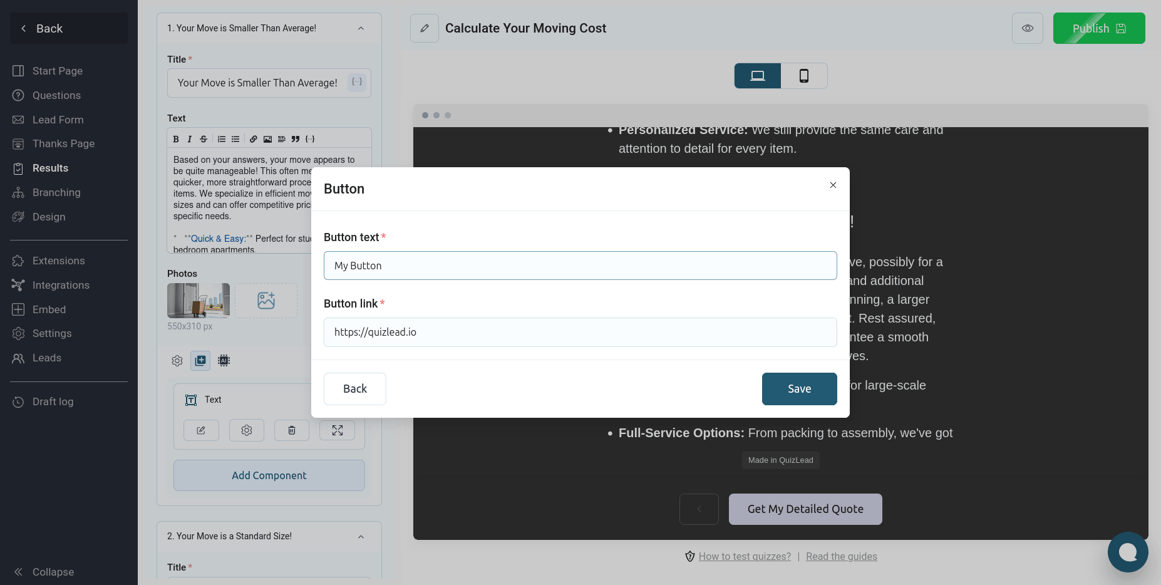The width and height of the screenshot is (1161, 585).
Task: Click Back button in the Button dialog
Action: (354, 389)
